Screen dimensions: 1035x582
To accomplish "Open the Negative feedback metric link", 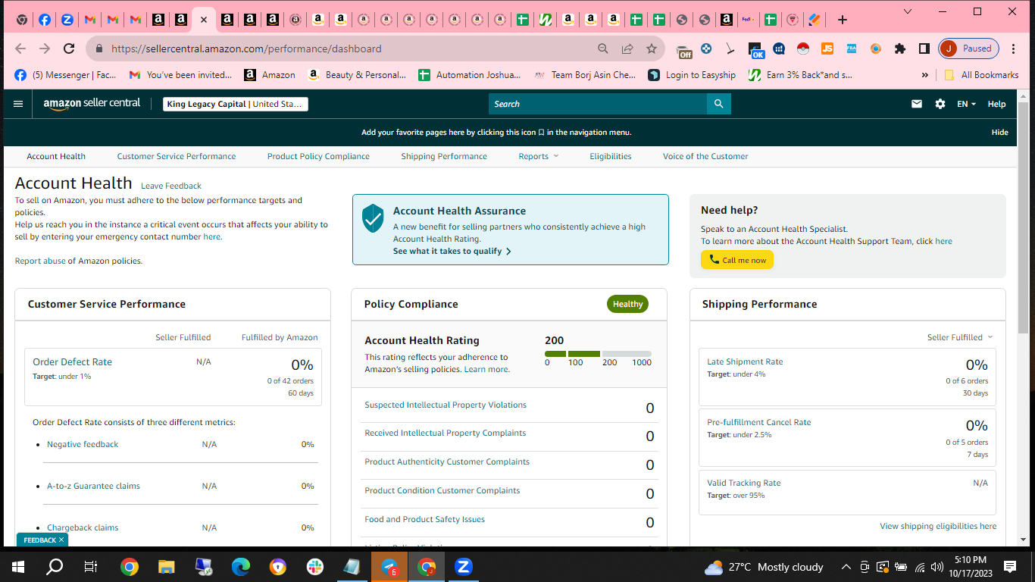I will pyautogui.click(x=83, y=444).
